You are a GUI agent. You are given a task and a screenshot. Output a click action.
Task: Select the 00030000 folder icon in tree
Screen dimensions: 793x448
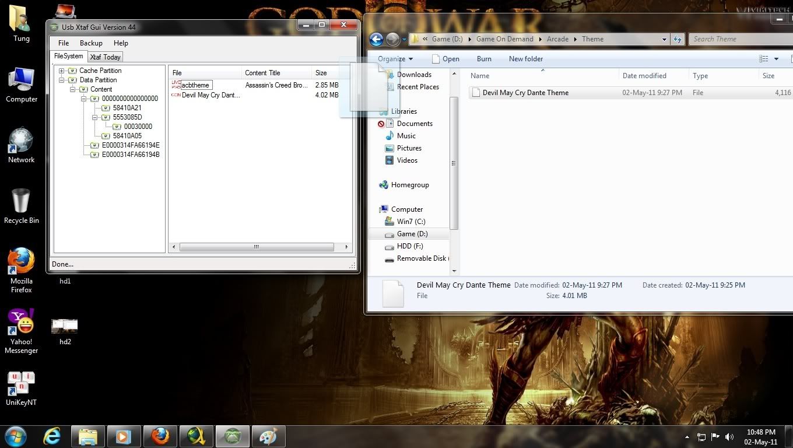coord(117,127)
